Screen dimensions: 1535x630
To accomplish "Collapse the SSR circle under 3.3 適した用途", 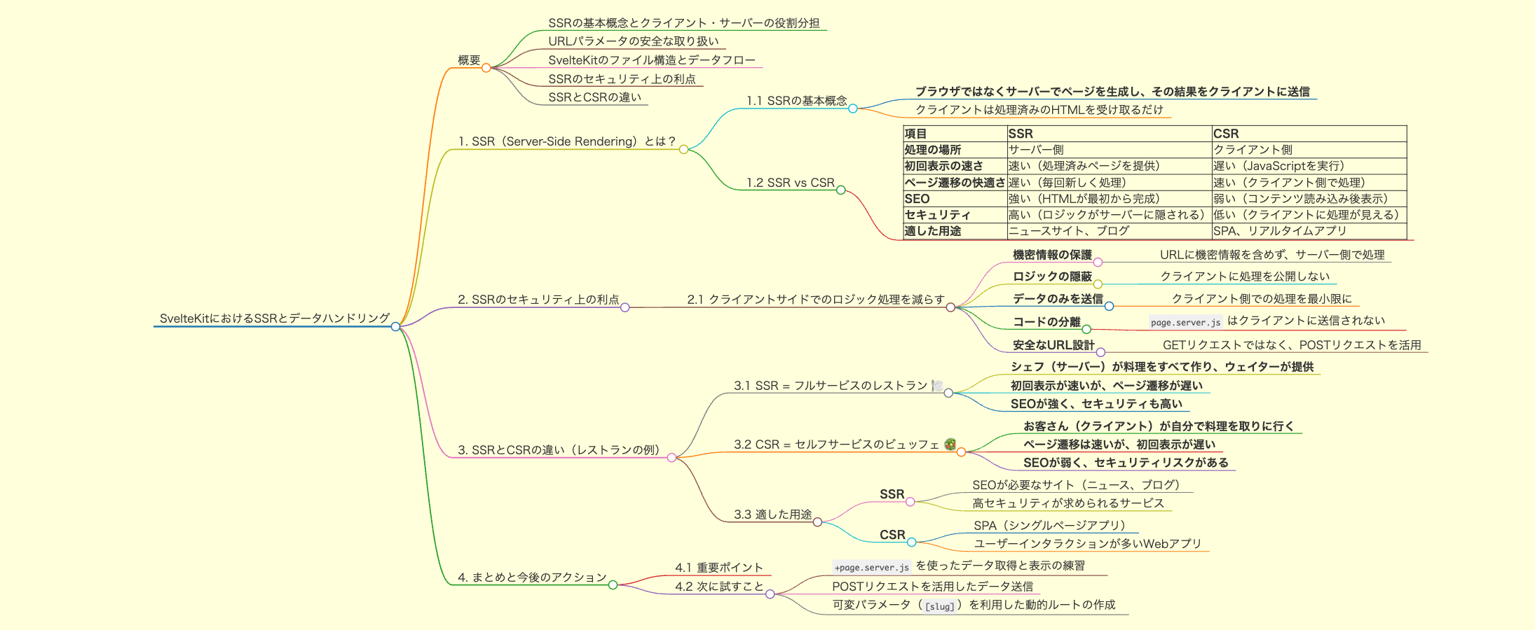I will (910, 502).
